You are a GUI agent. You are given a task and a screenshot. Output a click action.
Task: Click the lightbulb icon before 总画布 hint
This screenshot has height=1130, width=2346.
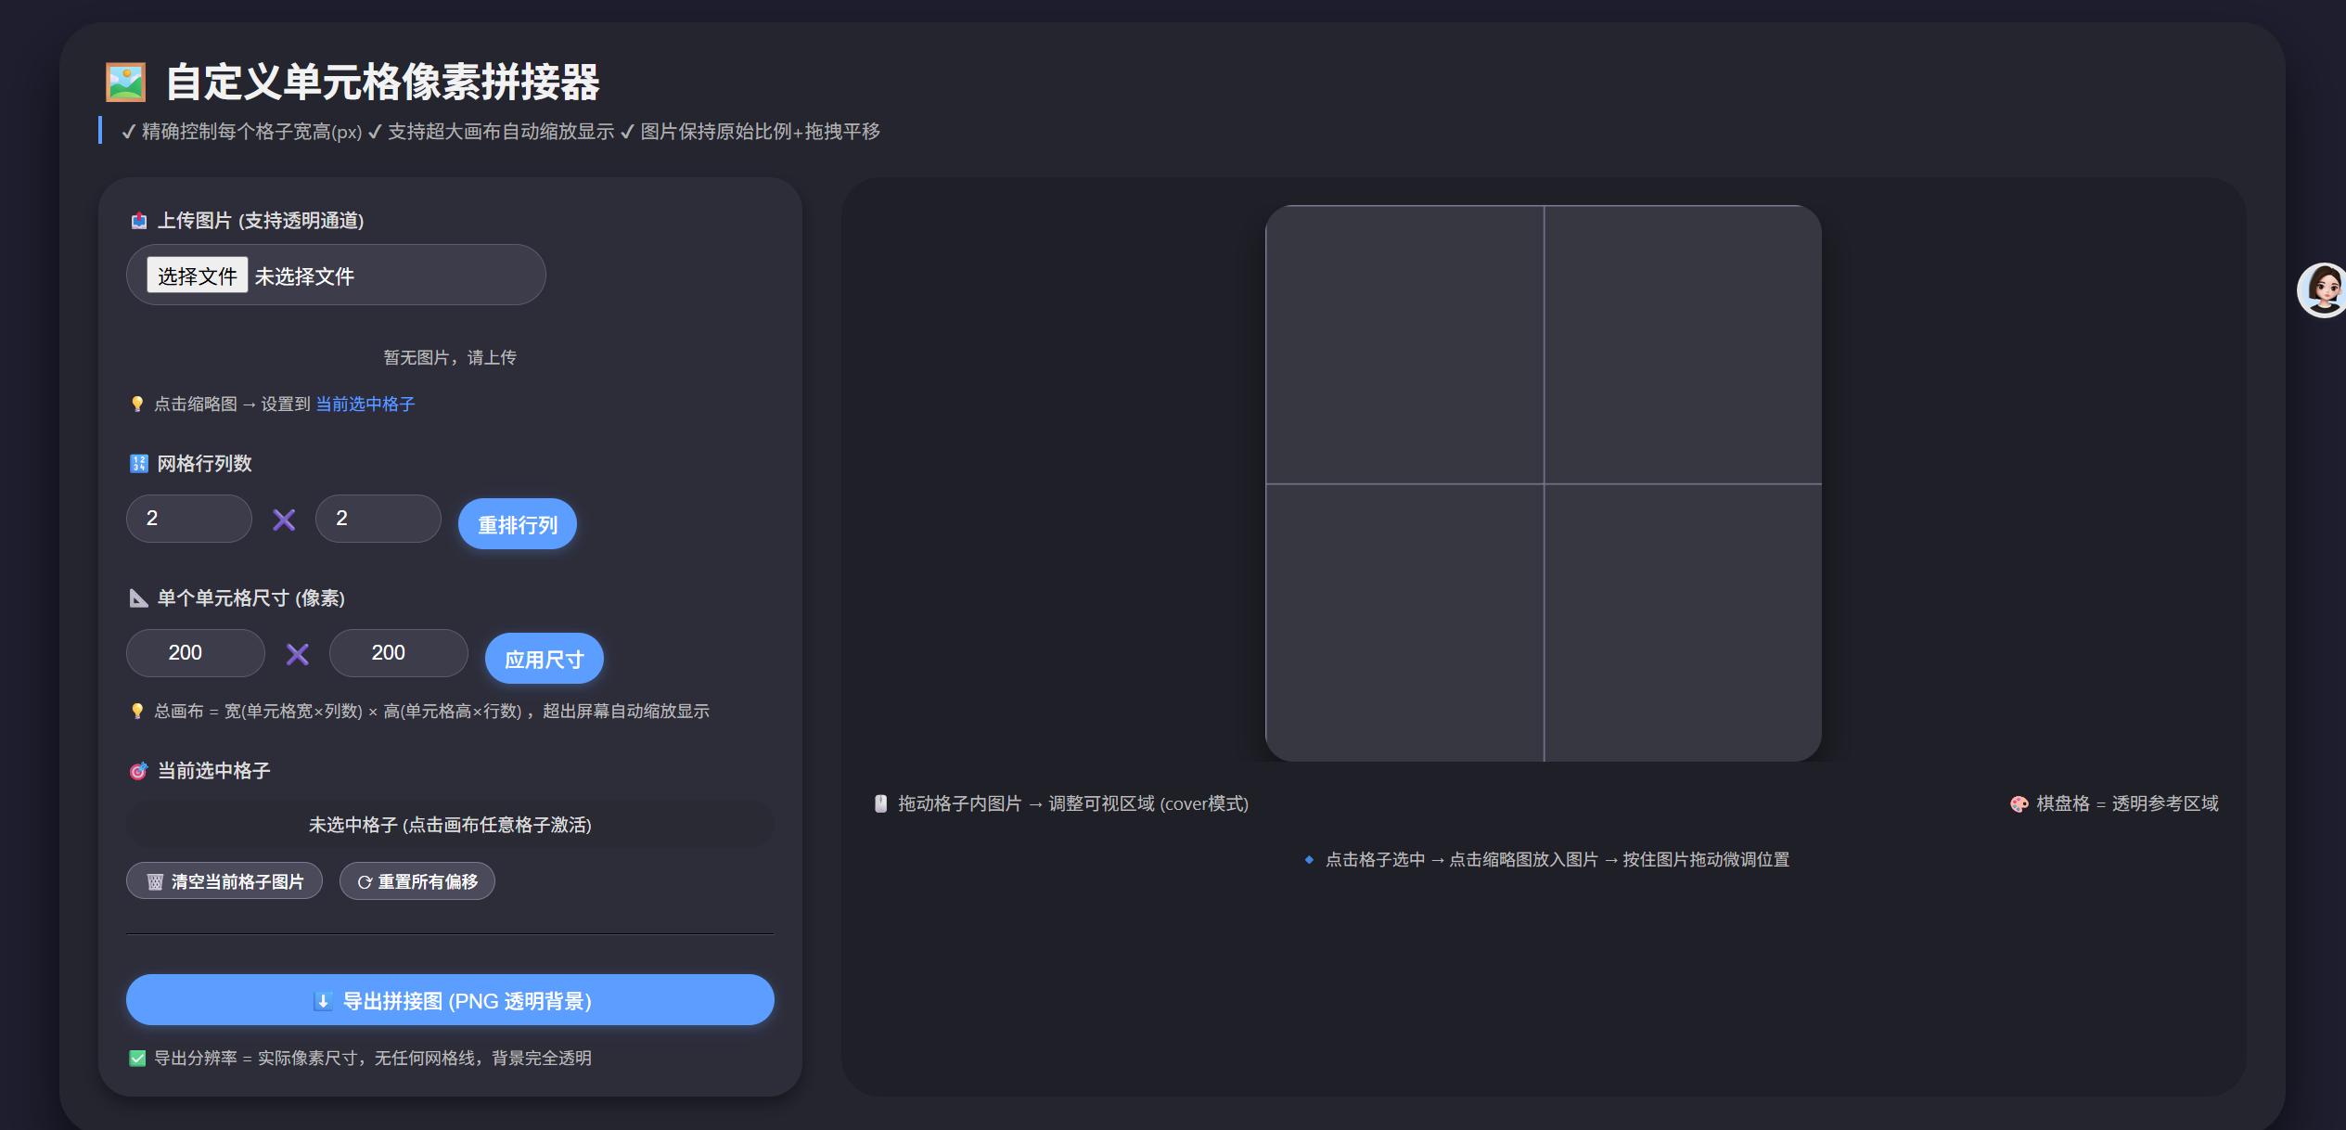pos(137,712)
